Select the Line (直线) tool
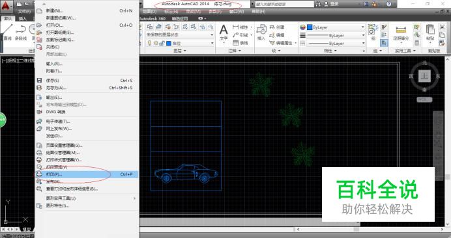 (x=7, y=32)
